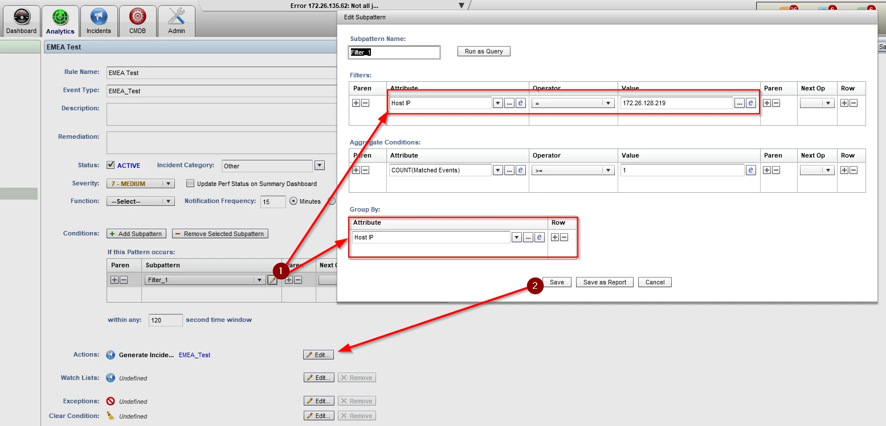The width and height of the screenshot is (886, 426).
Task: Click the 120 second time window field
Action: [166, 320]
